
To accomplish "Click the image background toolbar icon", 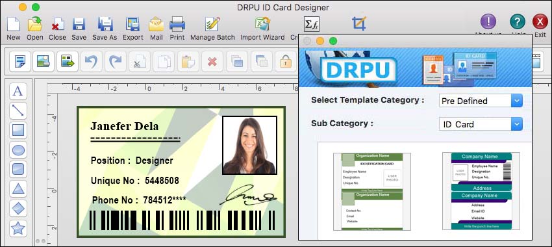I will (x=44, y=62).
